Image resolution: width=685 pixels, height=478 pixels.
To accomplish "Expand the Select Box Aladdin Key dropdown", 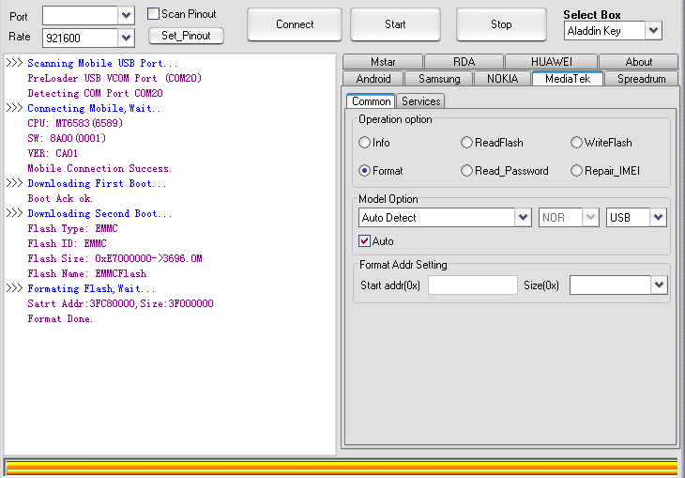I will click(x=653, y=31).
